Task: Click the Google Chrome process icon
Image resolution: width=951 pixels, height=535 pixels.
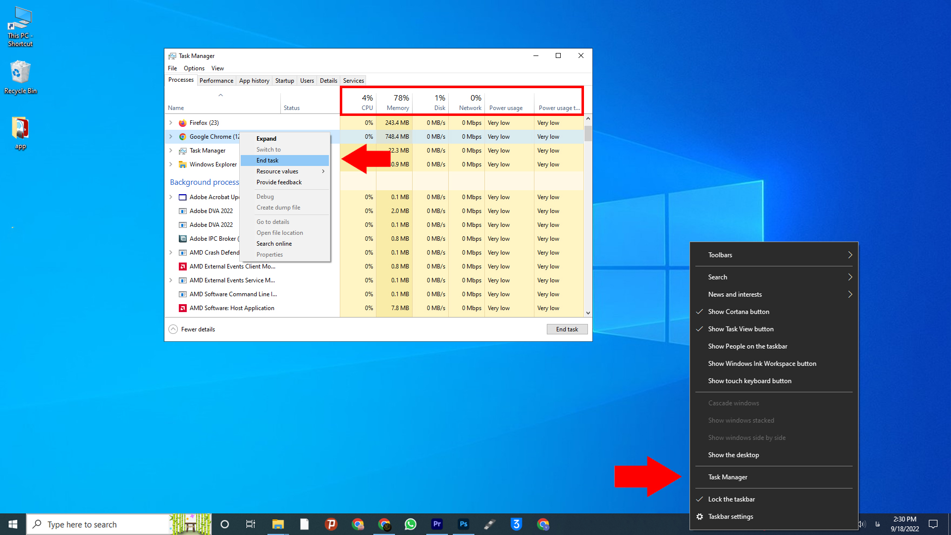Action: [183, 137]
